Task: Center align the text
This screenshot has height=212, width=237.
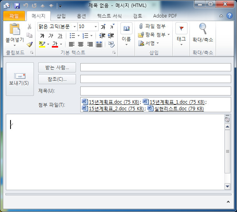Action: click(81, 44)
